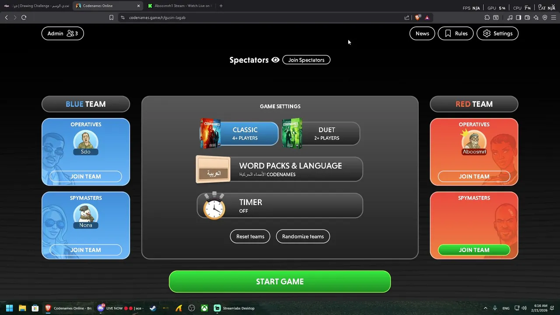Open the browser hamburger menu
The width and height of the screenshot is (560, 315).
pyautogui.click(x=553, y=17)
